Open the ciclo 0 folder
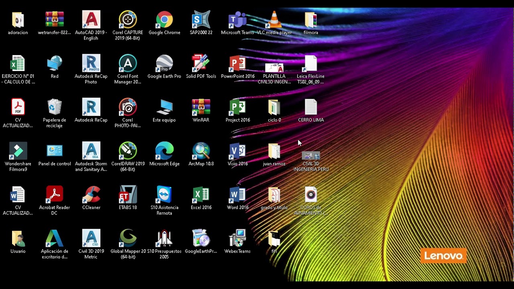This screenshot has width=514, height=289. (274, 107)
